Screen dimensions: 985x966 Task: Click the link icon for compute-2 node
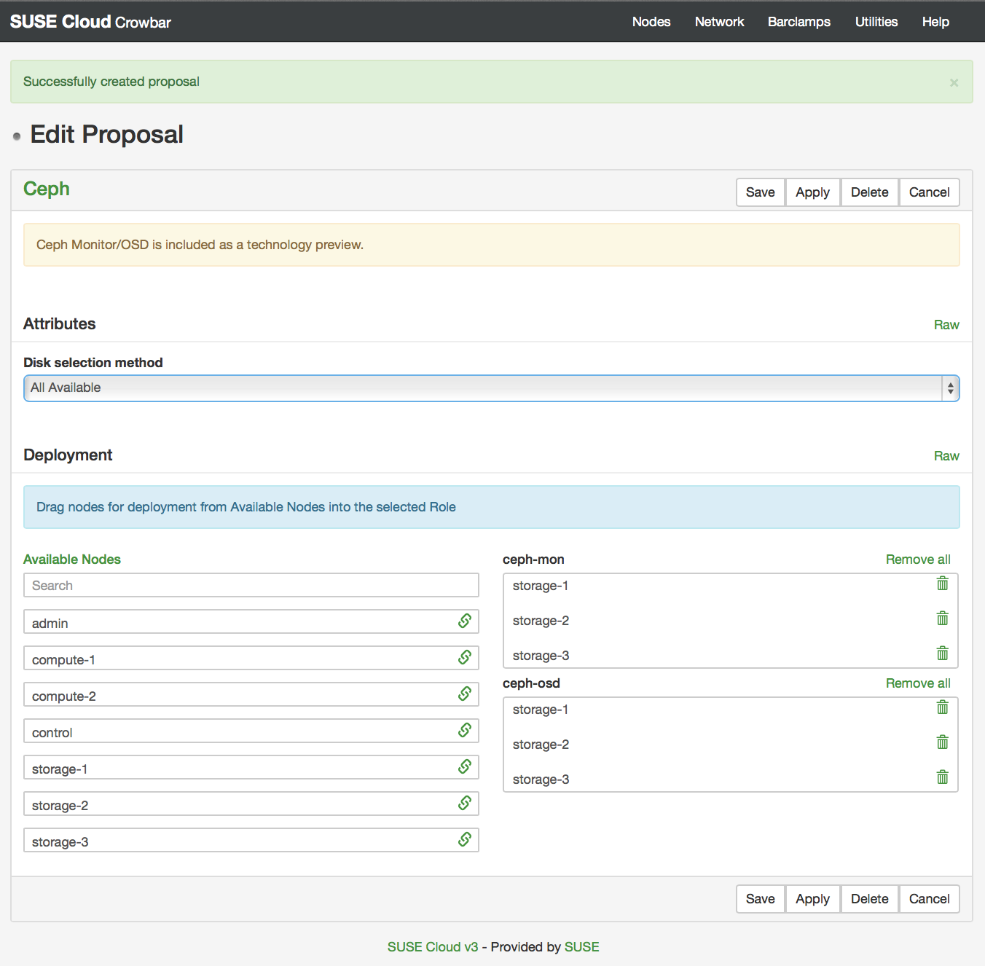pyautogui.click(x=465, y=694)
